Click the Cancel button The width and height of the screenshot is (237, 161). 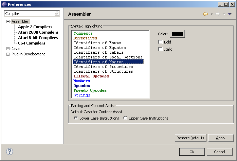219,152
